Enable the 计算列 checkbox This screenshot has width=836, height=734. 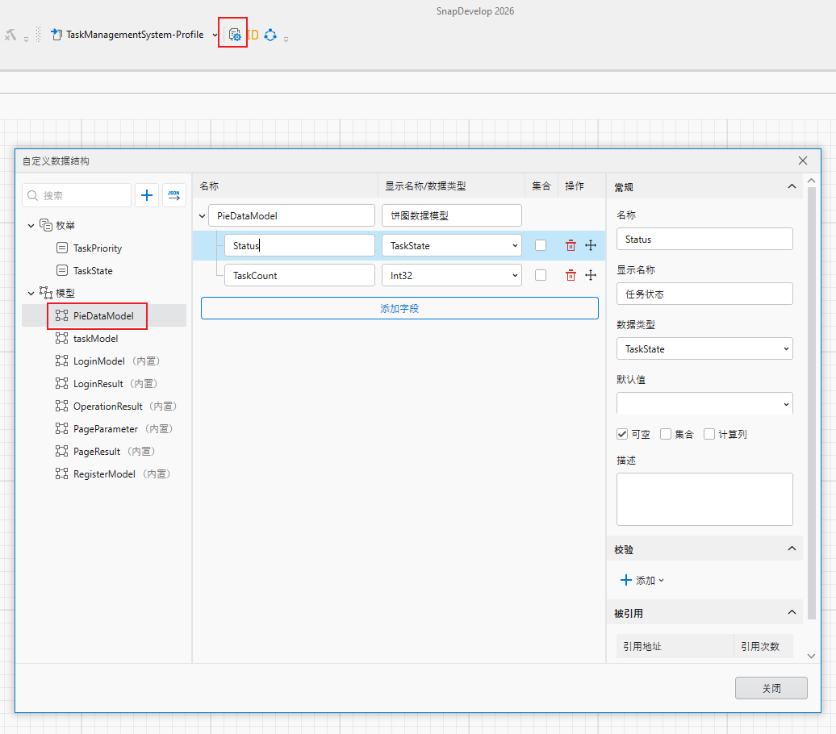709,435
